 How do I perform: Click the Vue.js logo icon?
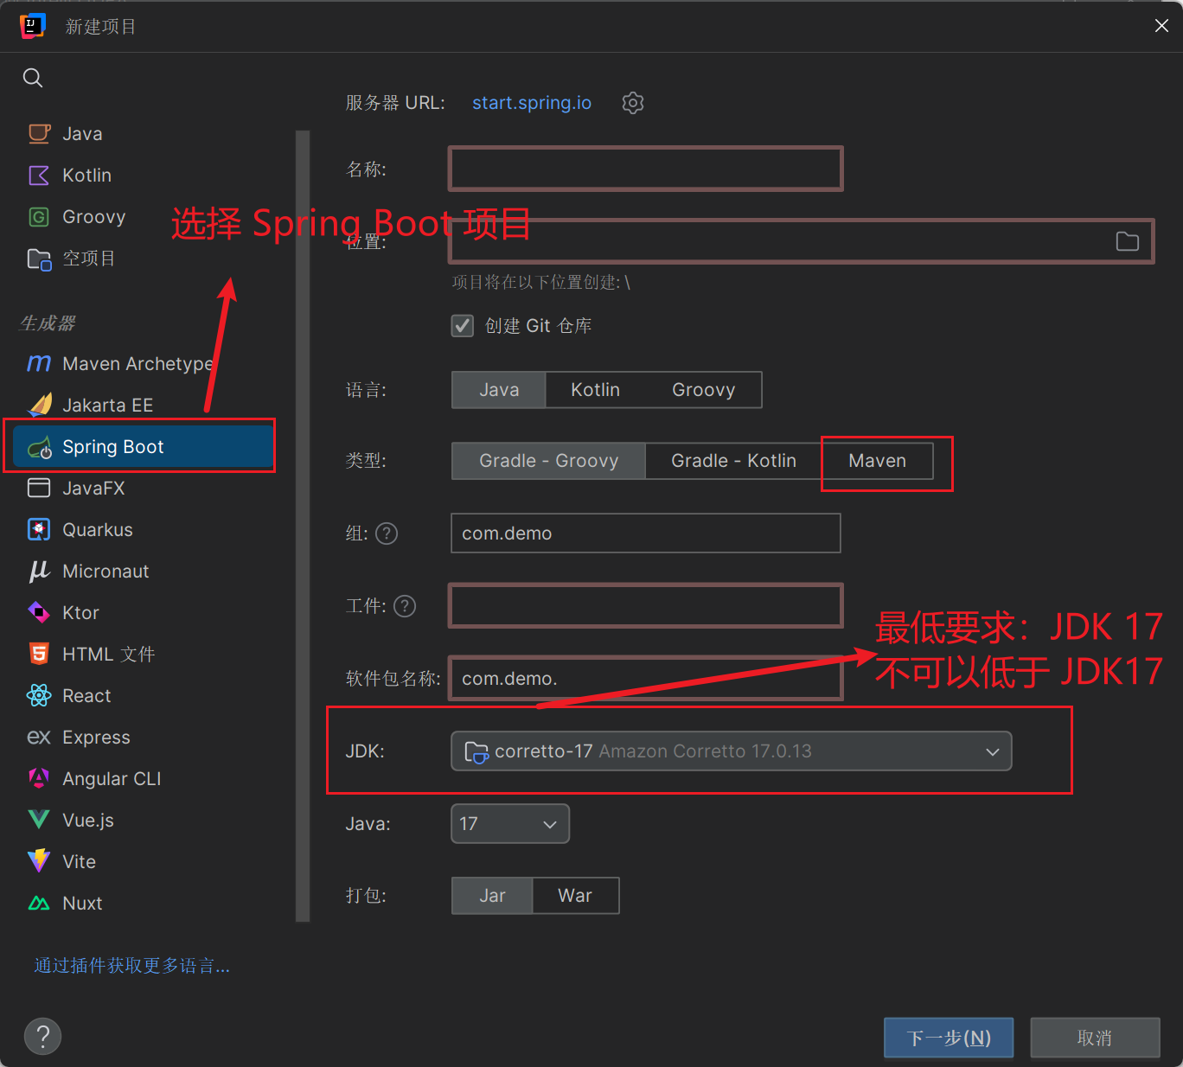point(39,820)
